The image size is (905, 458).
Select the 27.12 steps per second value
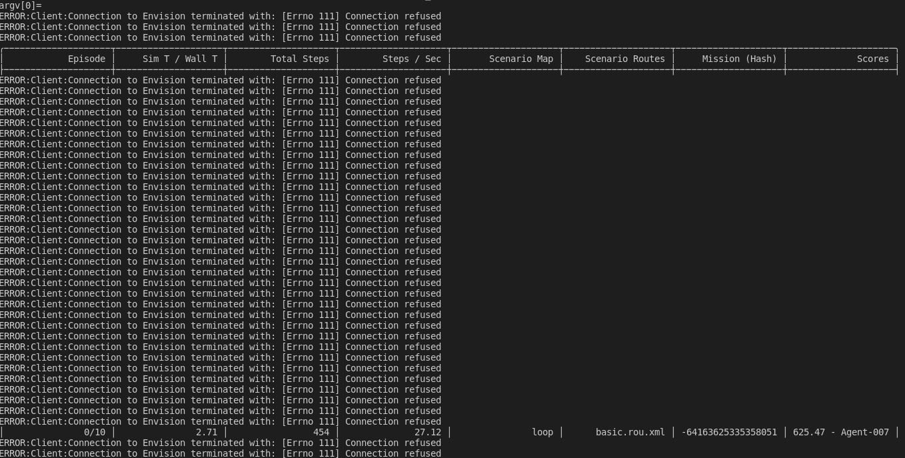coord(429,432)
